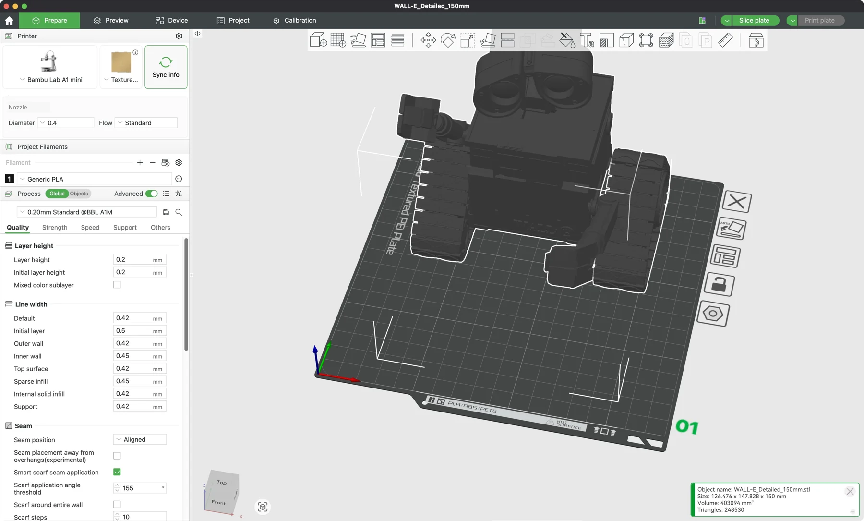
Task: Search process settings with magnifier icon
Action: click(179, 212)
